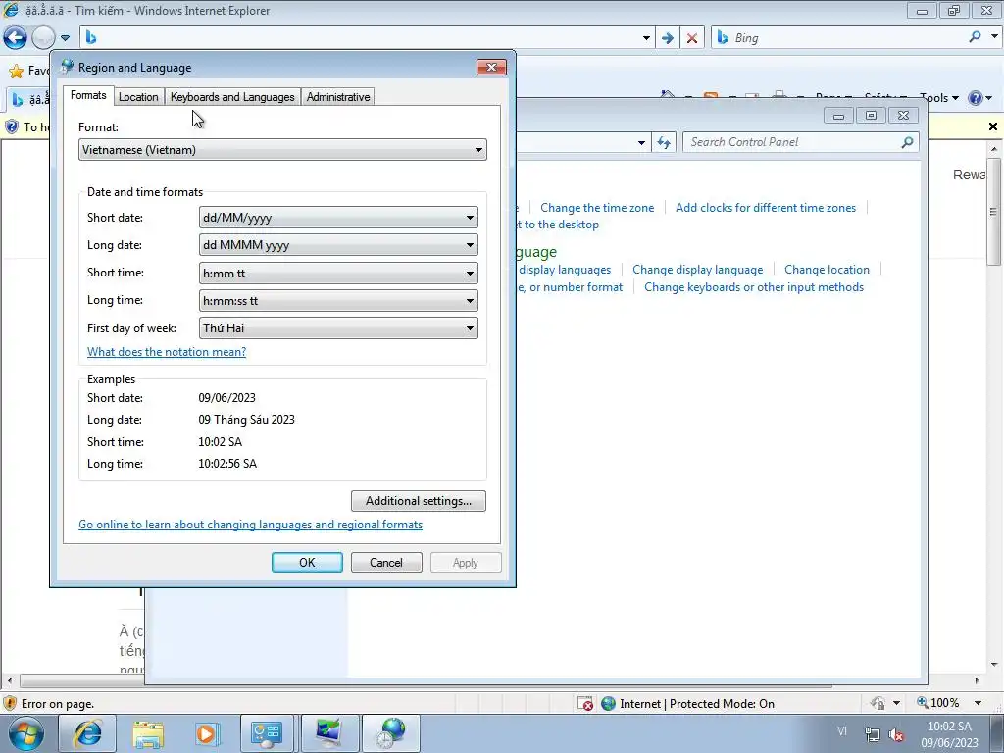Open the Short date format dropdown
The image size is (1004, 753).
click(338, 218)
